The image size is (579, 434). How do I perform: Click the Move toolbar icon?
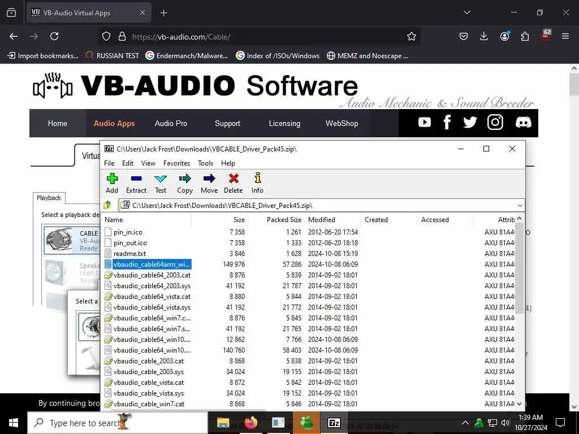tap(209, 184)
